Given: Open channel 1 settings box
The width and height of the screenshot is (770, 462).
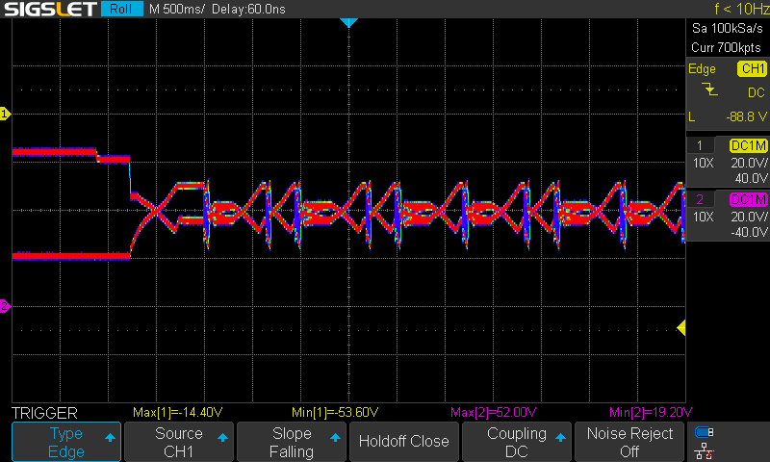Looking at the screenshot, I should point(728,161).
